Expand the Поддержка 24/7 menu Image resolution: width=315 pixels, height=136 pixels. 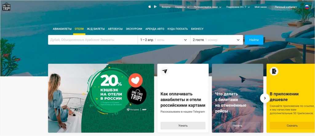(238, 7)
